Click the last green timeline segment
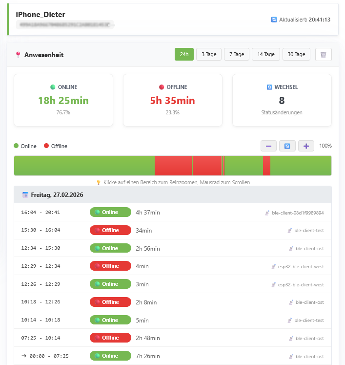 [x=301, y=166]
